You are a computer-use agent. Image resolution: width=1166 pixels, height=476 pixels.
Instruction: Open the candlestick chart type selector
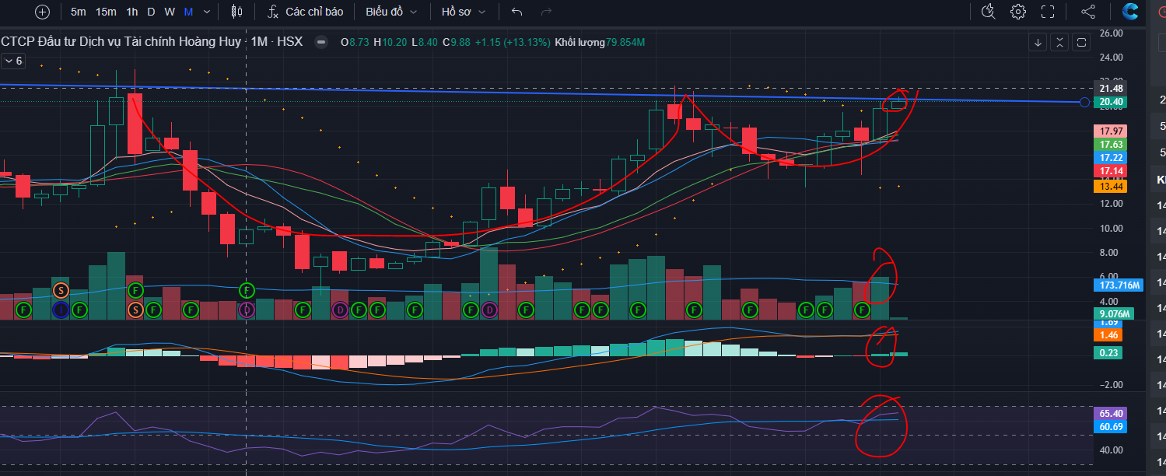(x=236, y=12)
